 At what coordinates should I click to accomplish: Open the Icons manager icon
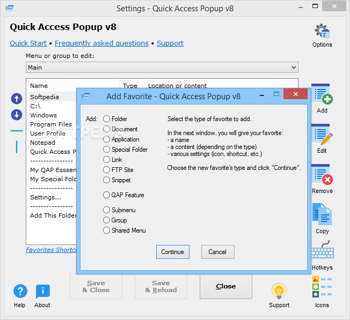click(322, 287)
